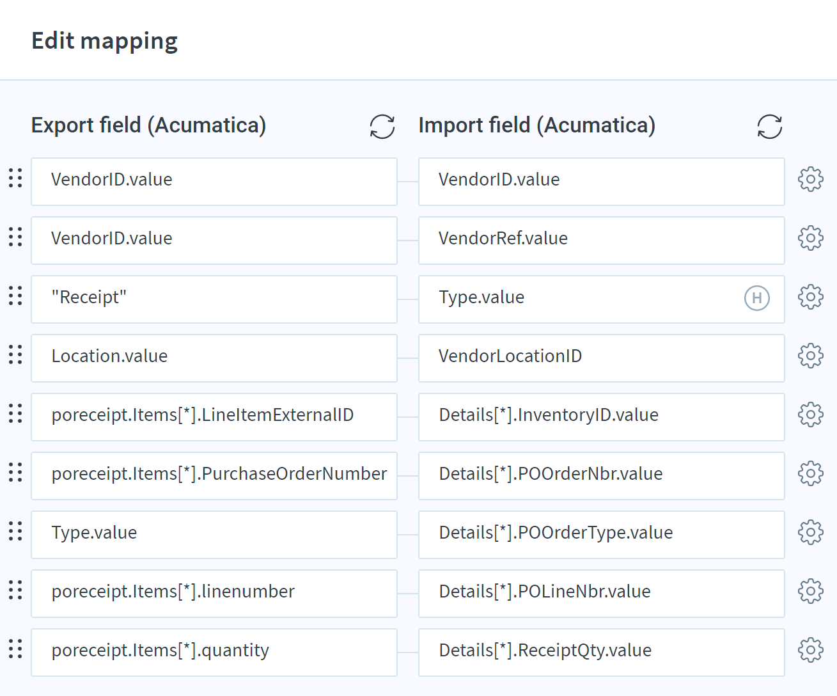The height and width of the screenshot is (696, 837).
Task: Grab drag handle of first VendorID.value row
Action: [15, 178]
